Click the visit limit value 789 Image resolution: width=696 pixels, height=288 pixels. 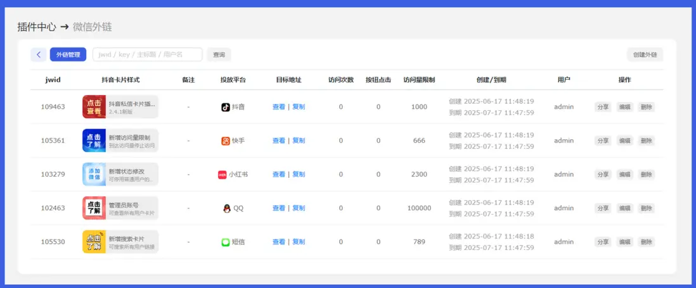click(419, 242)
